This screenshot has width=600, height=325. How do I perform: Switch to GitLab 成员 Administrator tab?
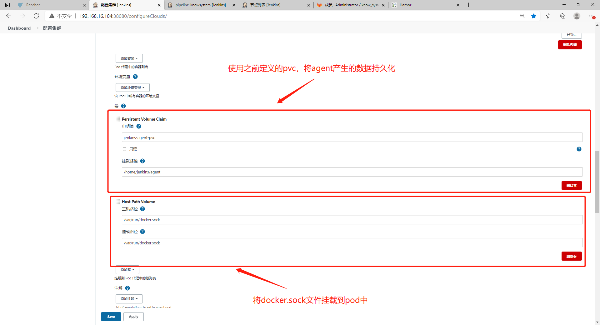tap(351, 5)
